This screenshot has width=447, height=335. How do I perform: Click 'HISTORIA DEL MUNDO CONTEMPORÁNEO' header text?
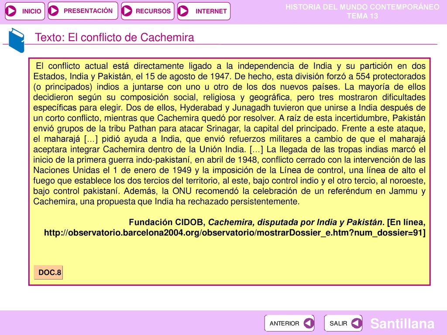tap(362, 7)
